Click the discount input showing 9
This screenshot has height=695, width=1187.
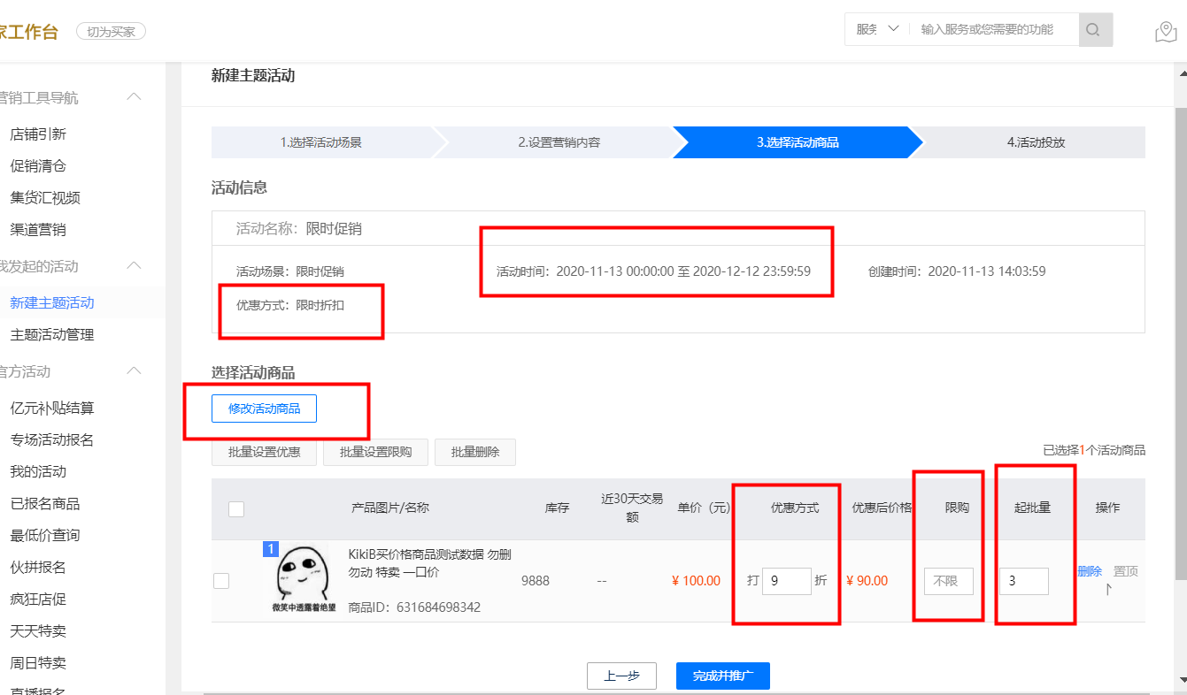tap(787, 581)
